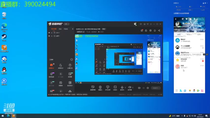
Task: Open 群助手 conversation in QQ
Action: tap(189, 40)
